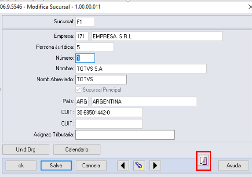Select the Persona Jurídica input field
252x177 pixels.
tap(95, 47)
